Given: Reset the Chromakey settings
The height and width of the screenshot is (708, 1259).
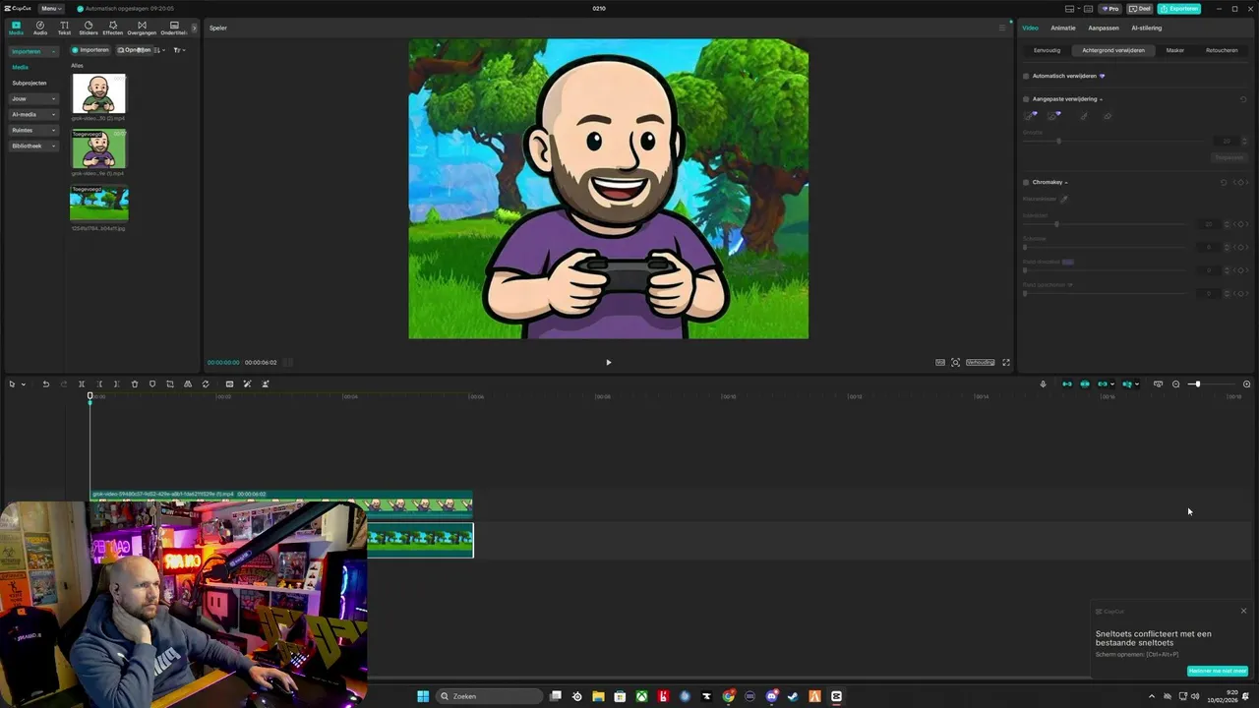Looking at the screenshot, I should click(1224, 182).
